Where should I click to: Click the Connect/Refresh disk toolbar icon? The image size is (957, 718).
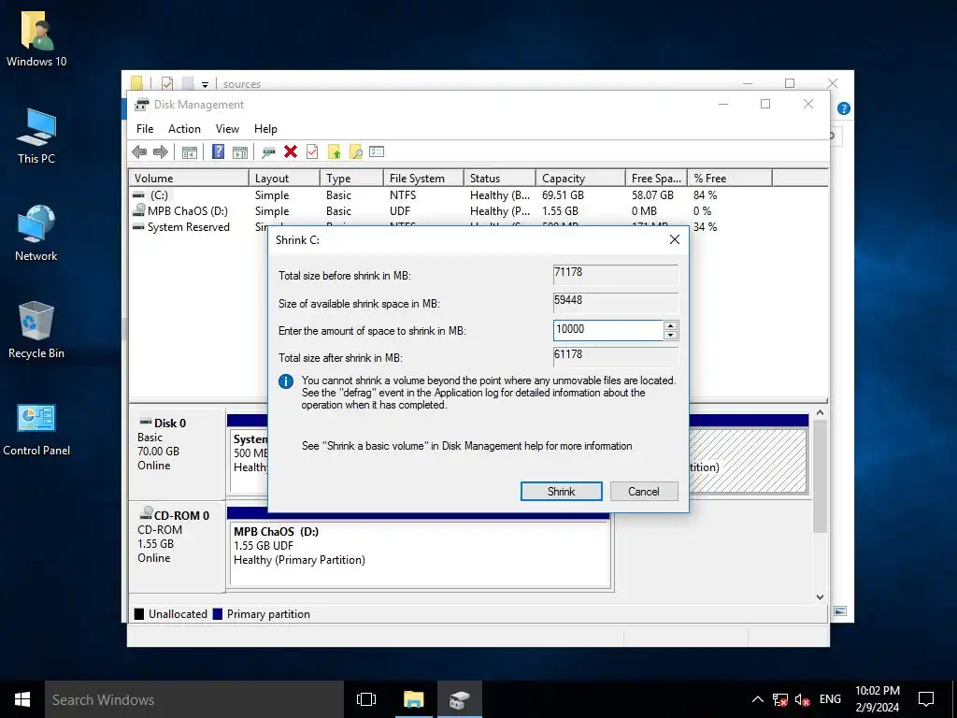(268, 152)
